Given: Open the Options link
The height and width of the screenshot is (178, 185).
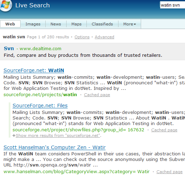Looking at the screenshot, I should tap(82, 37).
